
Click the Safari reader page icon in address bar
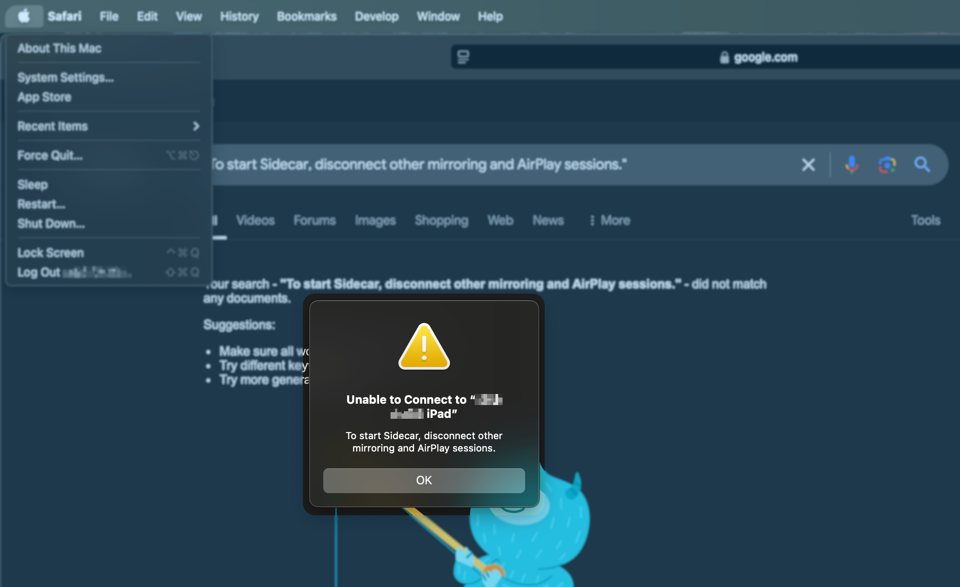point(463,57)
